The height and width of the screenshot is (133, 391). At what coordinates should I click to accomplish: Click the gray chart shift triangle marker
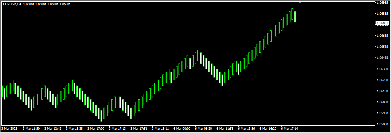(x=300, y=2)
